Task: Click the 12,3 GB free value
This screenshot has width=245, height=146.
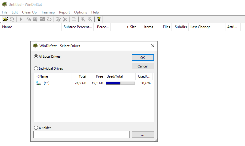Action: (97, 83)
